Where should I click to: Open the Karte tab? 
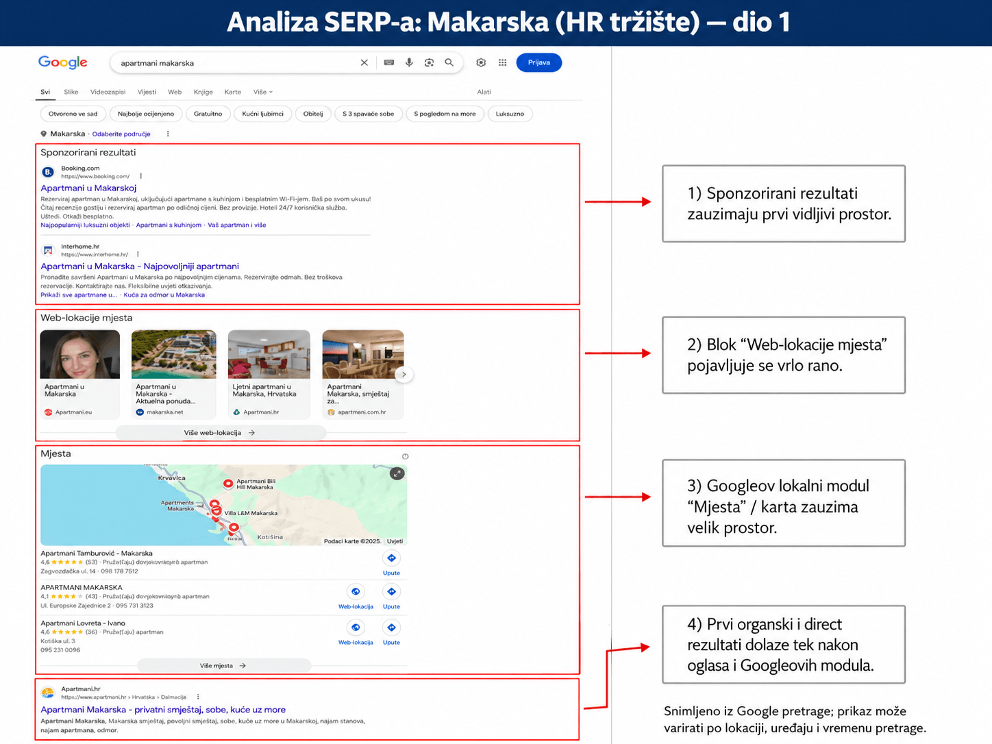(233, 92)
